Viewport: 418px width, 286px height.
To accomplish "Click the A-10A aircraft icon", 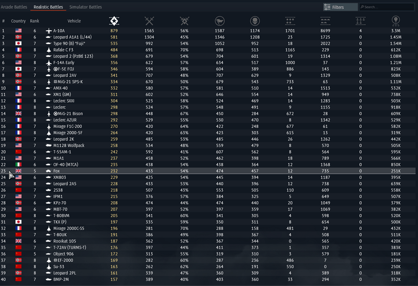I will click(x=48, y=31).
